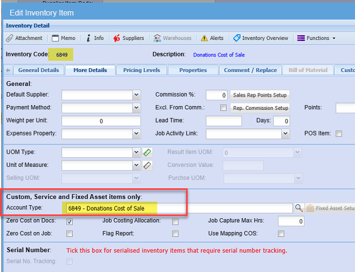Image resolution: width=355 pixels, height=272 pixels.
Task: Tick the Flag Report checkbox
Action: (175, 234)
